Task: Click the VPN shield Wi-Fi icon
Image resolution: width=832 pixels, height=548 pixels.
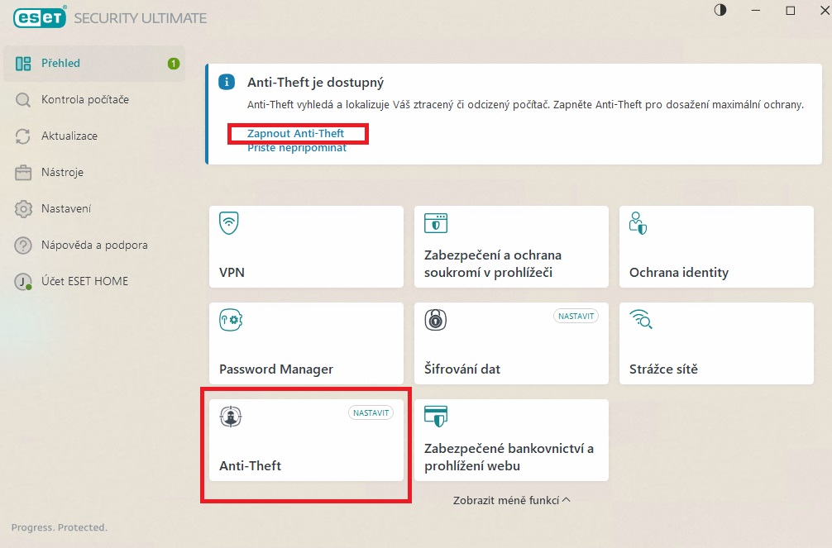Action: [x=229, y=223]
